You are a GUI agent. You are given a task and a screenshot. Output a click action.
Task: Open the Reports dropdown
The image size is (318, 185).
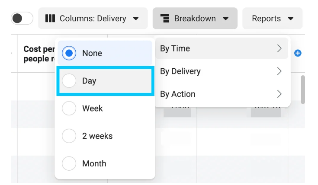pos(272,19)
